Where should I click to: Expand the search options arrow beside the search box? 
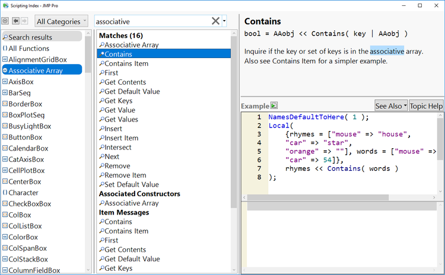click(225, 21)
